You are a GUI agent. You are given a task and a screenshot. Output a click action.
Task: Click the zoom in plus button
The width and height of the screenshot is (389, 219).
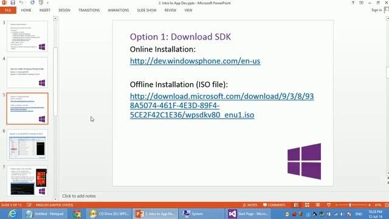point(370,205)
